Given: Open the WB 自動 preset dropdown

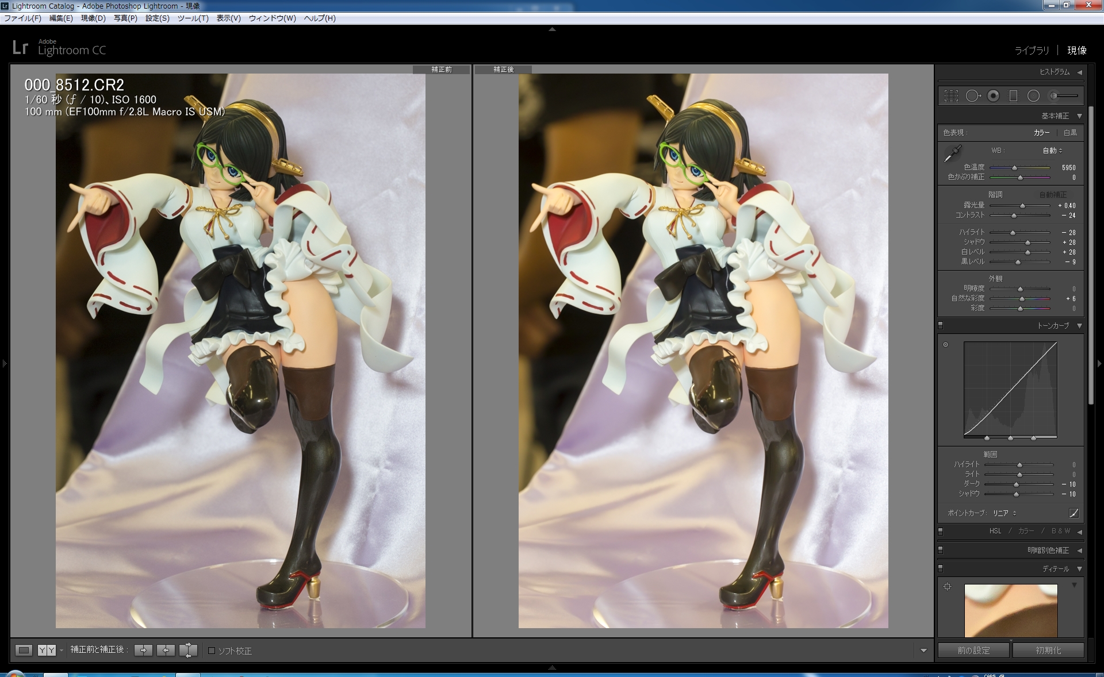Looking at the screenshot, I should [x=1053, y=151].
